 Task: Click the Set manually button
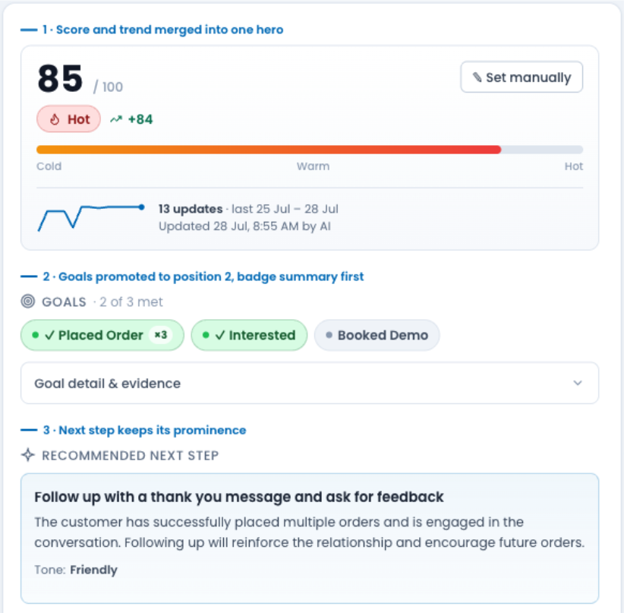tap(522, 77)
